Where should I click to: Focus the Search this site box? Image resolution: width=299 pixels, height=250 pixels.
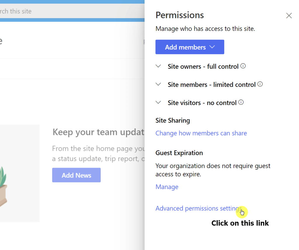(x=72, y=11)
